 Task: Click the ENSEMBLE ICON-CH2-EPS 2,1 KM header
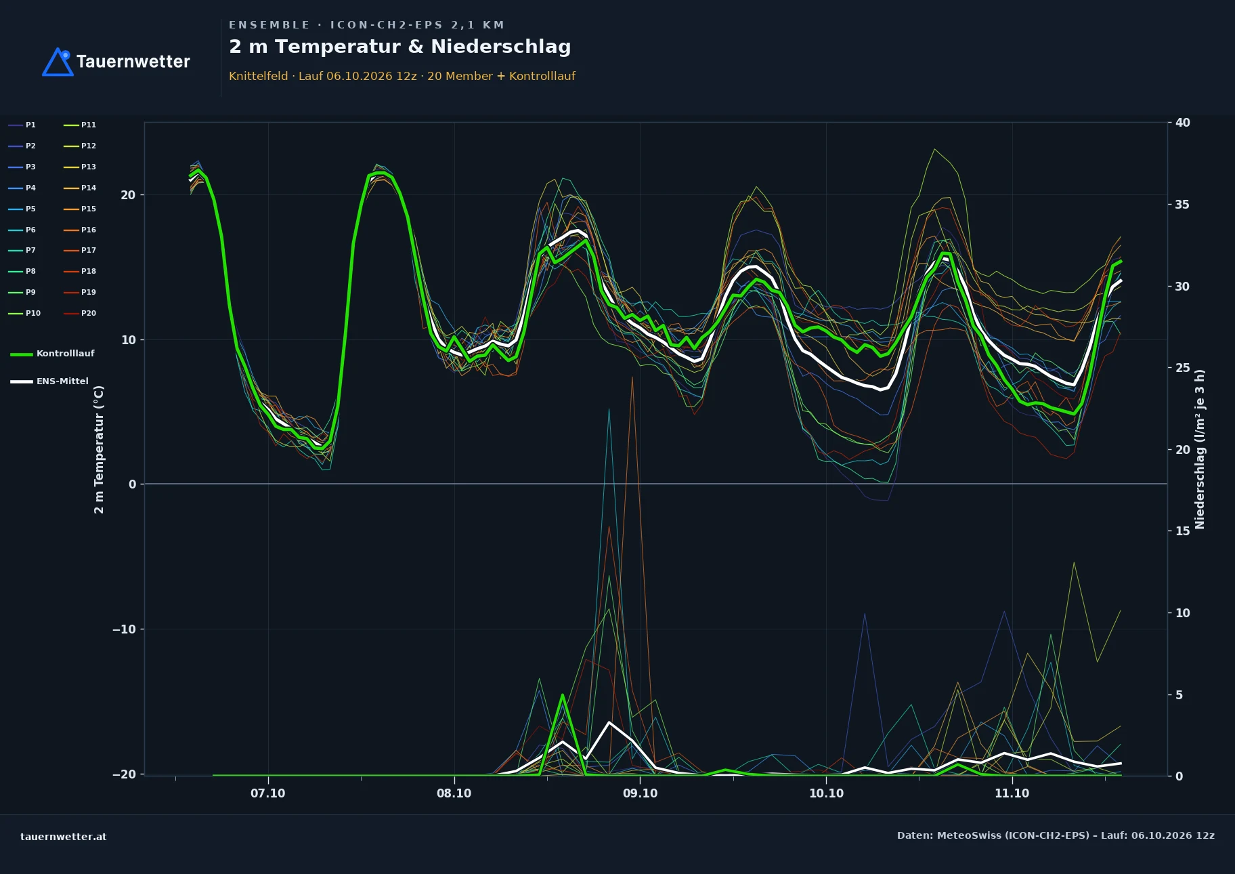point(366,25)
